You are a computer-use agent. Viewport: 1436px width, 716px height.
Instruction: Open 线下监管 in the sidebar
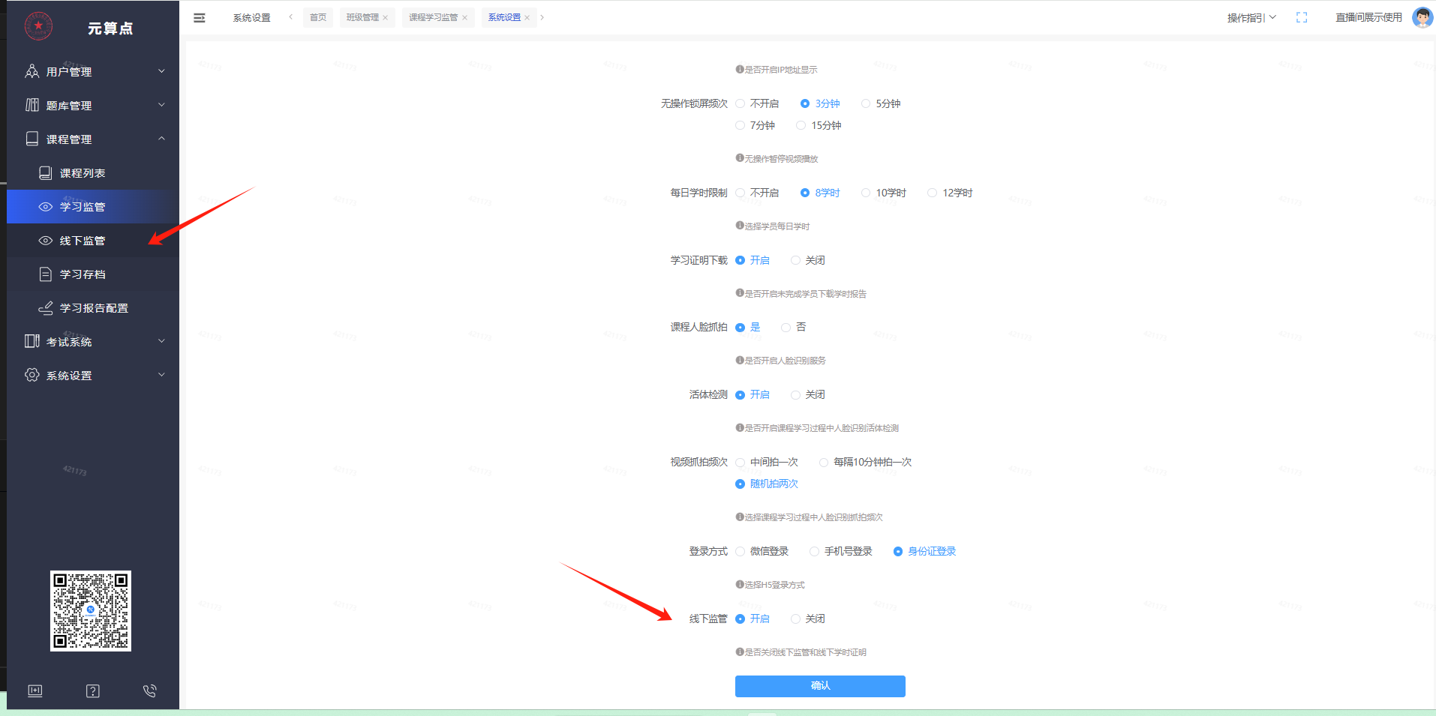(x=93, y=241)
